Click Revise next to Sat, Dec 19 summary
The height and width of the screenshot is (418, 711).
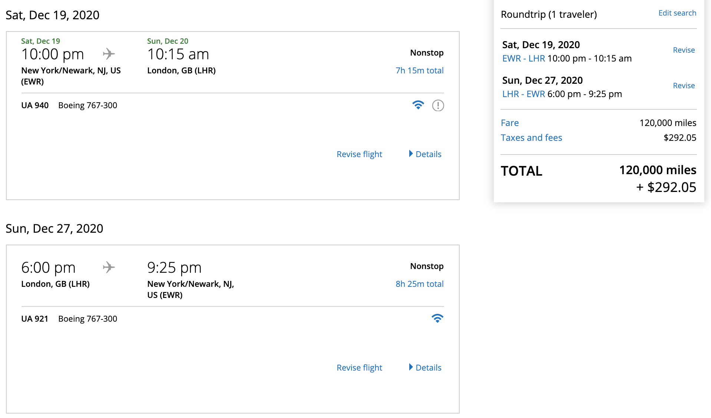pyautogui.click(x=684, y=50)
